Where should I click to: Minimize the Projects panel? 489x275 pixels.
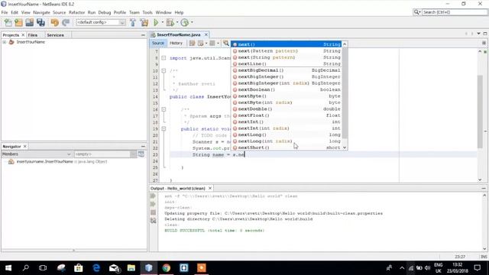click(143, 35)
